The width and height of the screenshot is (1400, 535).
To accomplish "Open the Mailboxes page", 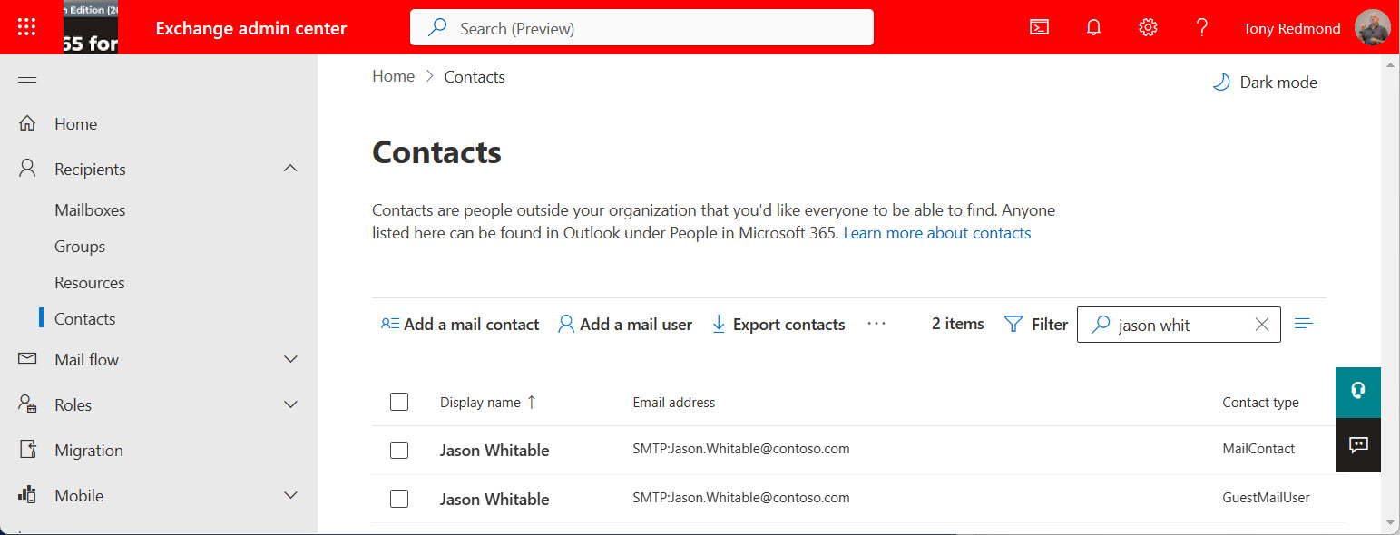I will click(90, 209).
